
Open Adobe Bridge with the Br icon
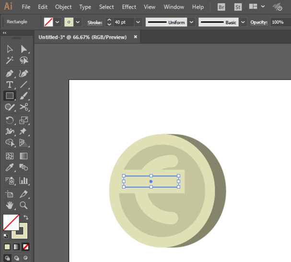click(x=221, y=7)
